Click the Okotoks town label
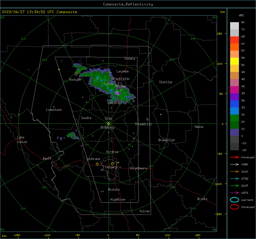256x239 pixels. [x=114, y=190]
